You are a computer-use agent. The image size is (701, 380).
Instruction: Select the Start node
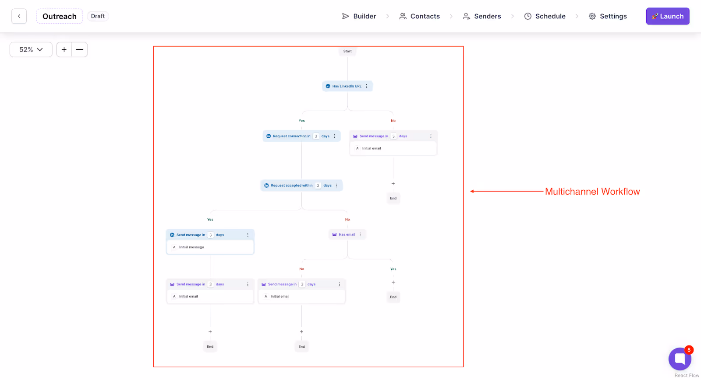click(x=347, y=51)
